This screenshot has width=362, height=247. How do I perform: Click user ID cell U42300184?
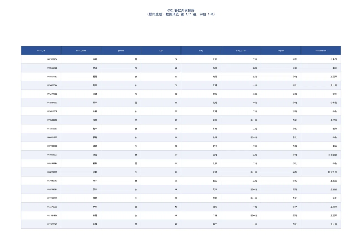41,59
